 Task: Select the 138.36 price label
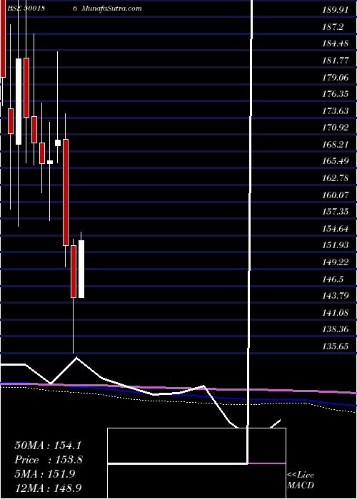[336, 329]
